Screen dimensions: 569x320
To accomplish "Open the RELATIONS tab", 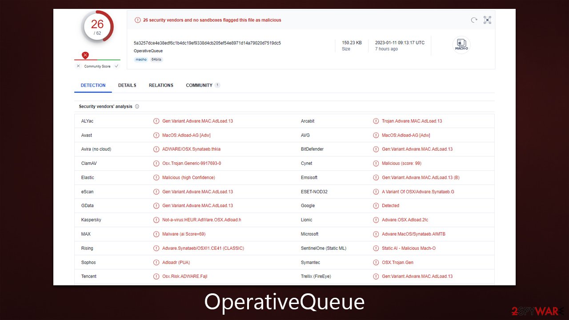I will coord(161,85).
